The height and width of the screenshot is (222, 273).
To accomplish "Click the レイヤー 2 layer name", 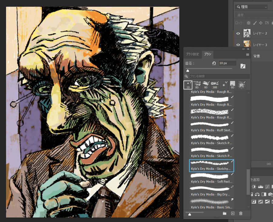I will (x=260, y=33).
